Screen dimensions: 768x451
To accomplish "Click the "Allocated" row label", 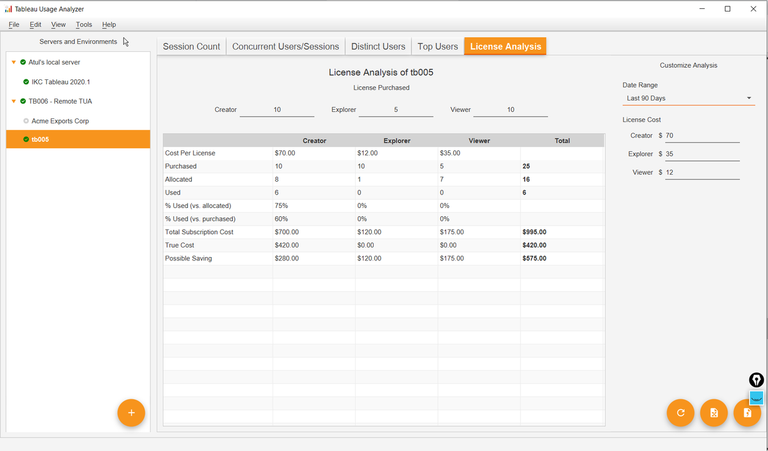I will point(179,180).
